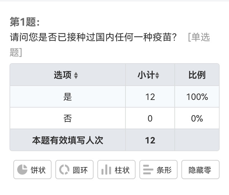The width and height of the screenshot is (229, 195).
Task: Toggle the 隐藏零 hide-zero button
Action: [200, 170]
